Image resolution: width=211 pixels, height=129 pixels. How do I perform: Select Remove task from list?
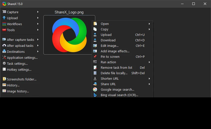click(x=122, y=67)
